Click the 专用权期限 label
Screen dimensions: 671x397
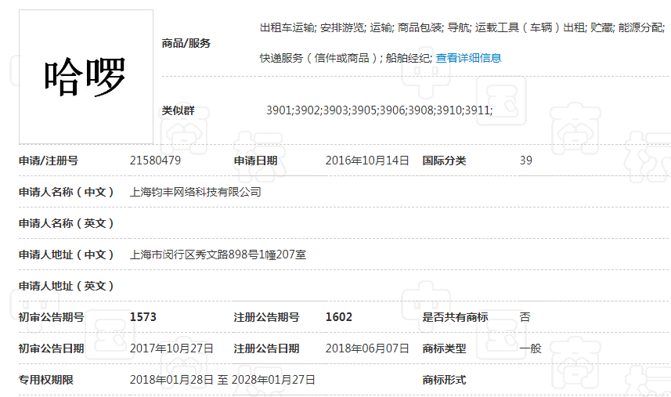point(45,380)
